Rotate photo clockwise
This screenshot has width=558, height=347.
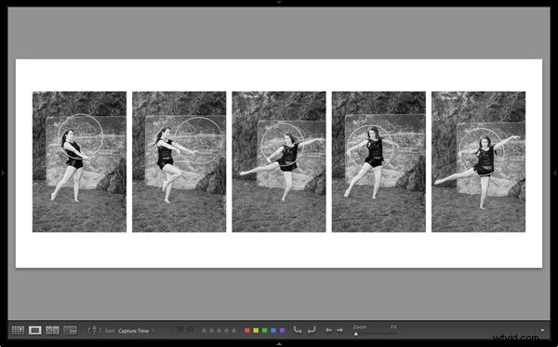pyautogui.click(x=312, y=330)
